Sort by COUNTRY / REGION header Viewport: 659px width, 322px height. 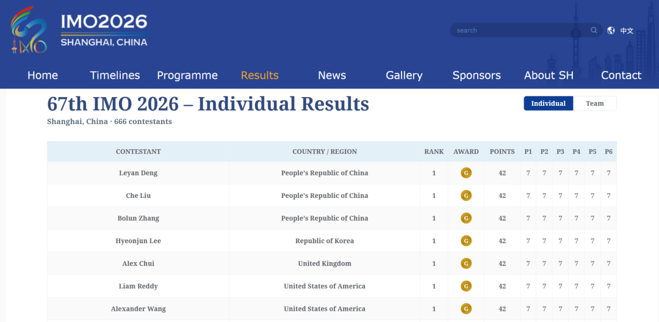point(325,152)
